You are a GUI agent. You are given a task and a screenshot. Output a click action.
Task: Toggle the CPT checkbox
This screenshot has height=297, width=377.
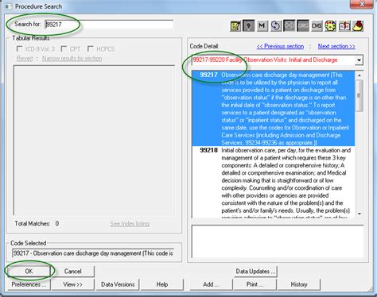(64, 48)
